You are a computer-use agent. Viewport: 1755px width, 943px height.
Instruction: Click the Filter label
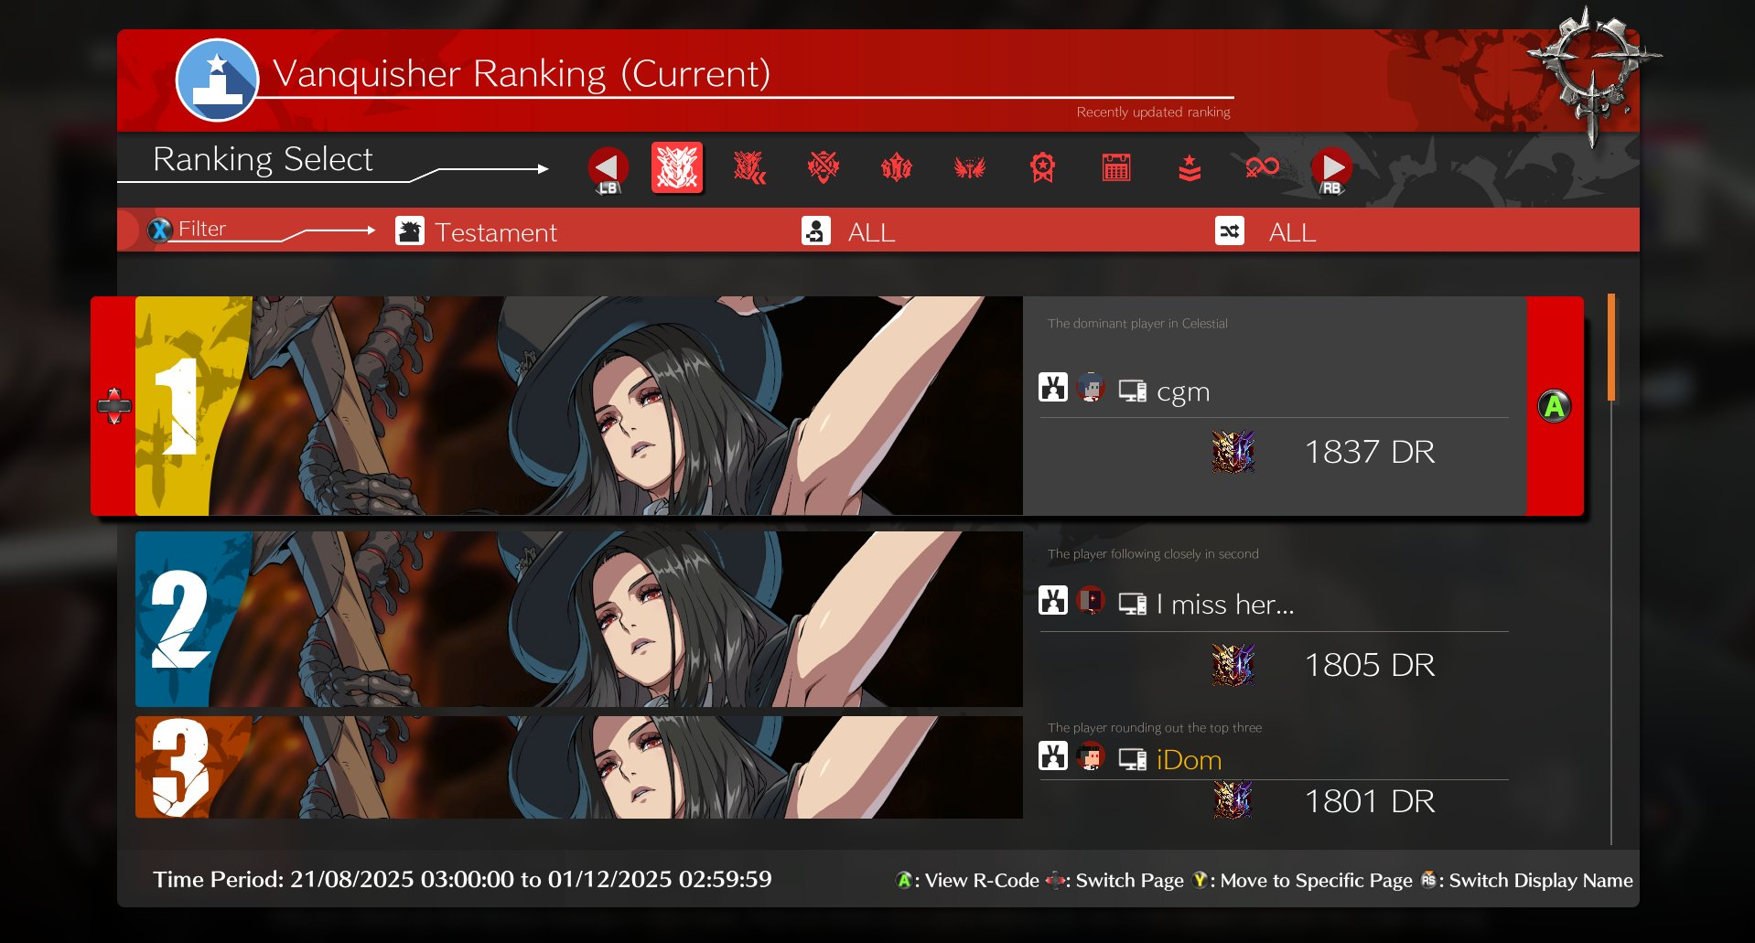[202, 229]
